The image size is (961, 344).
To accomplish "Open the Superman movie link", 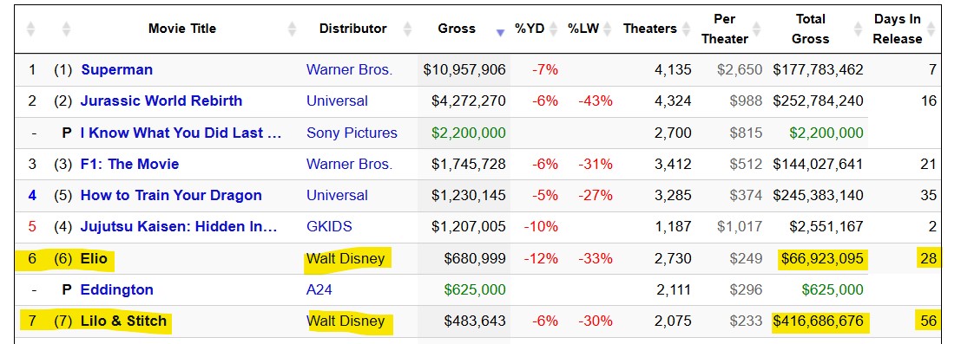I will point(117,70).
